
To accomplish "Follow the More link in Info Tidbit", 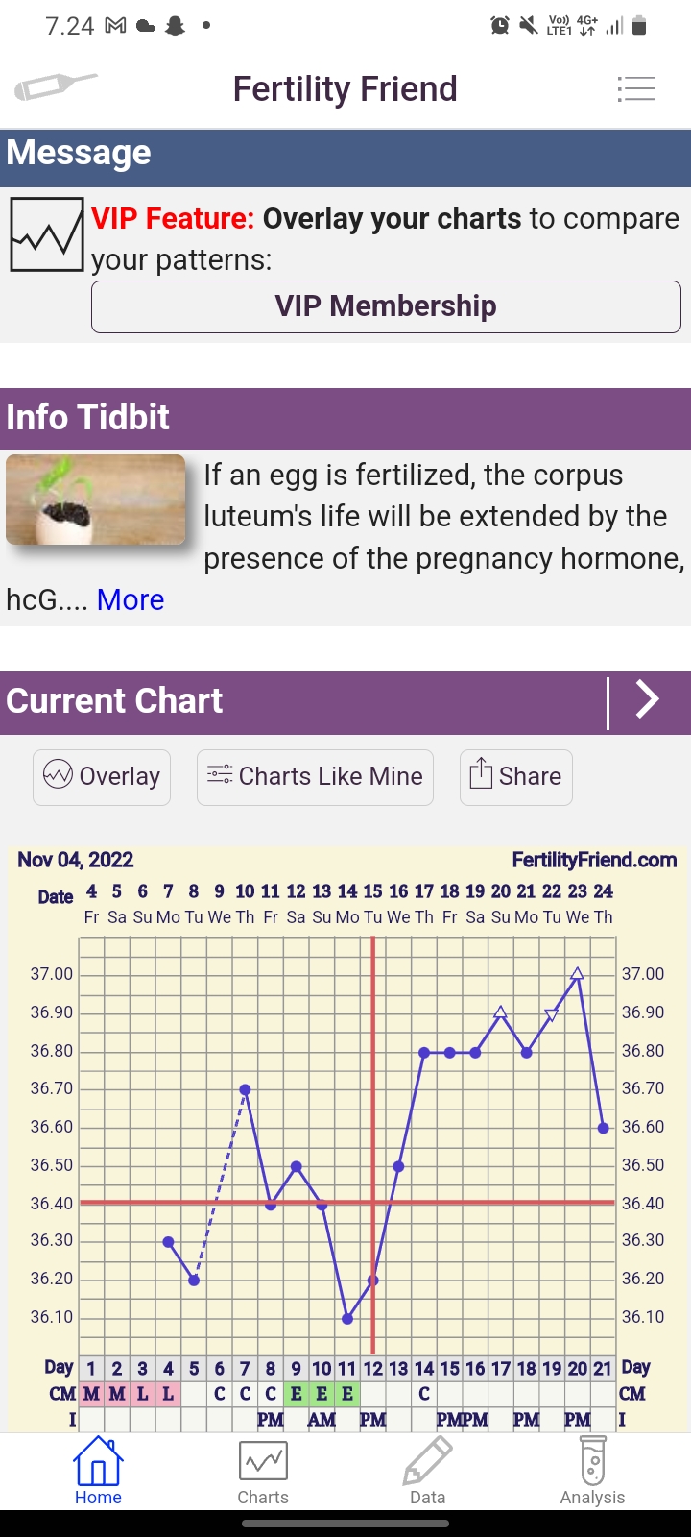I will 131,599.
